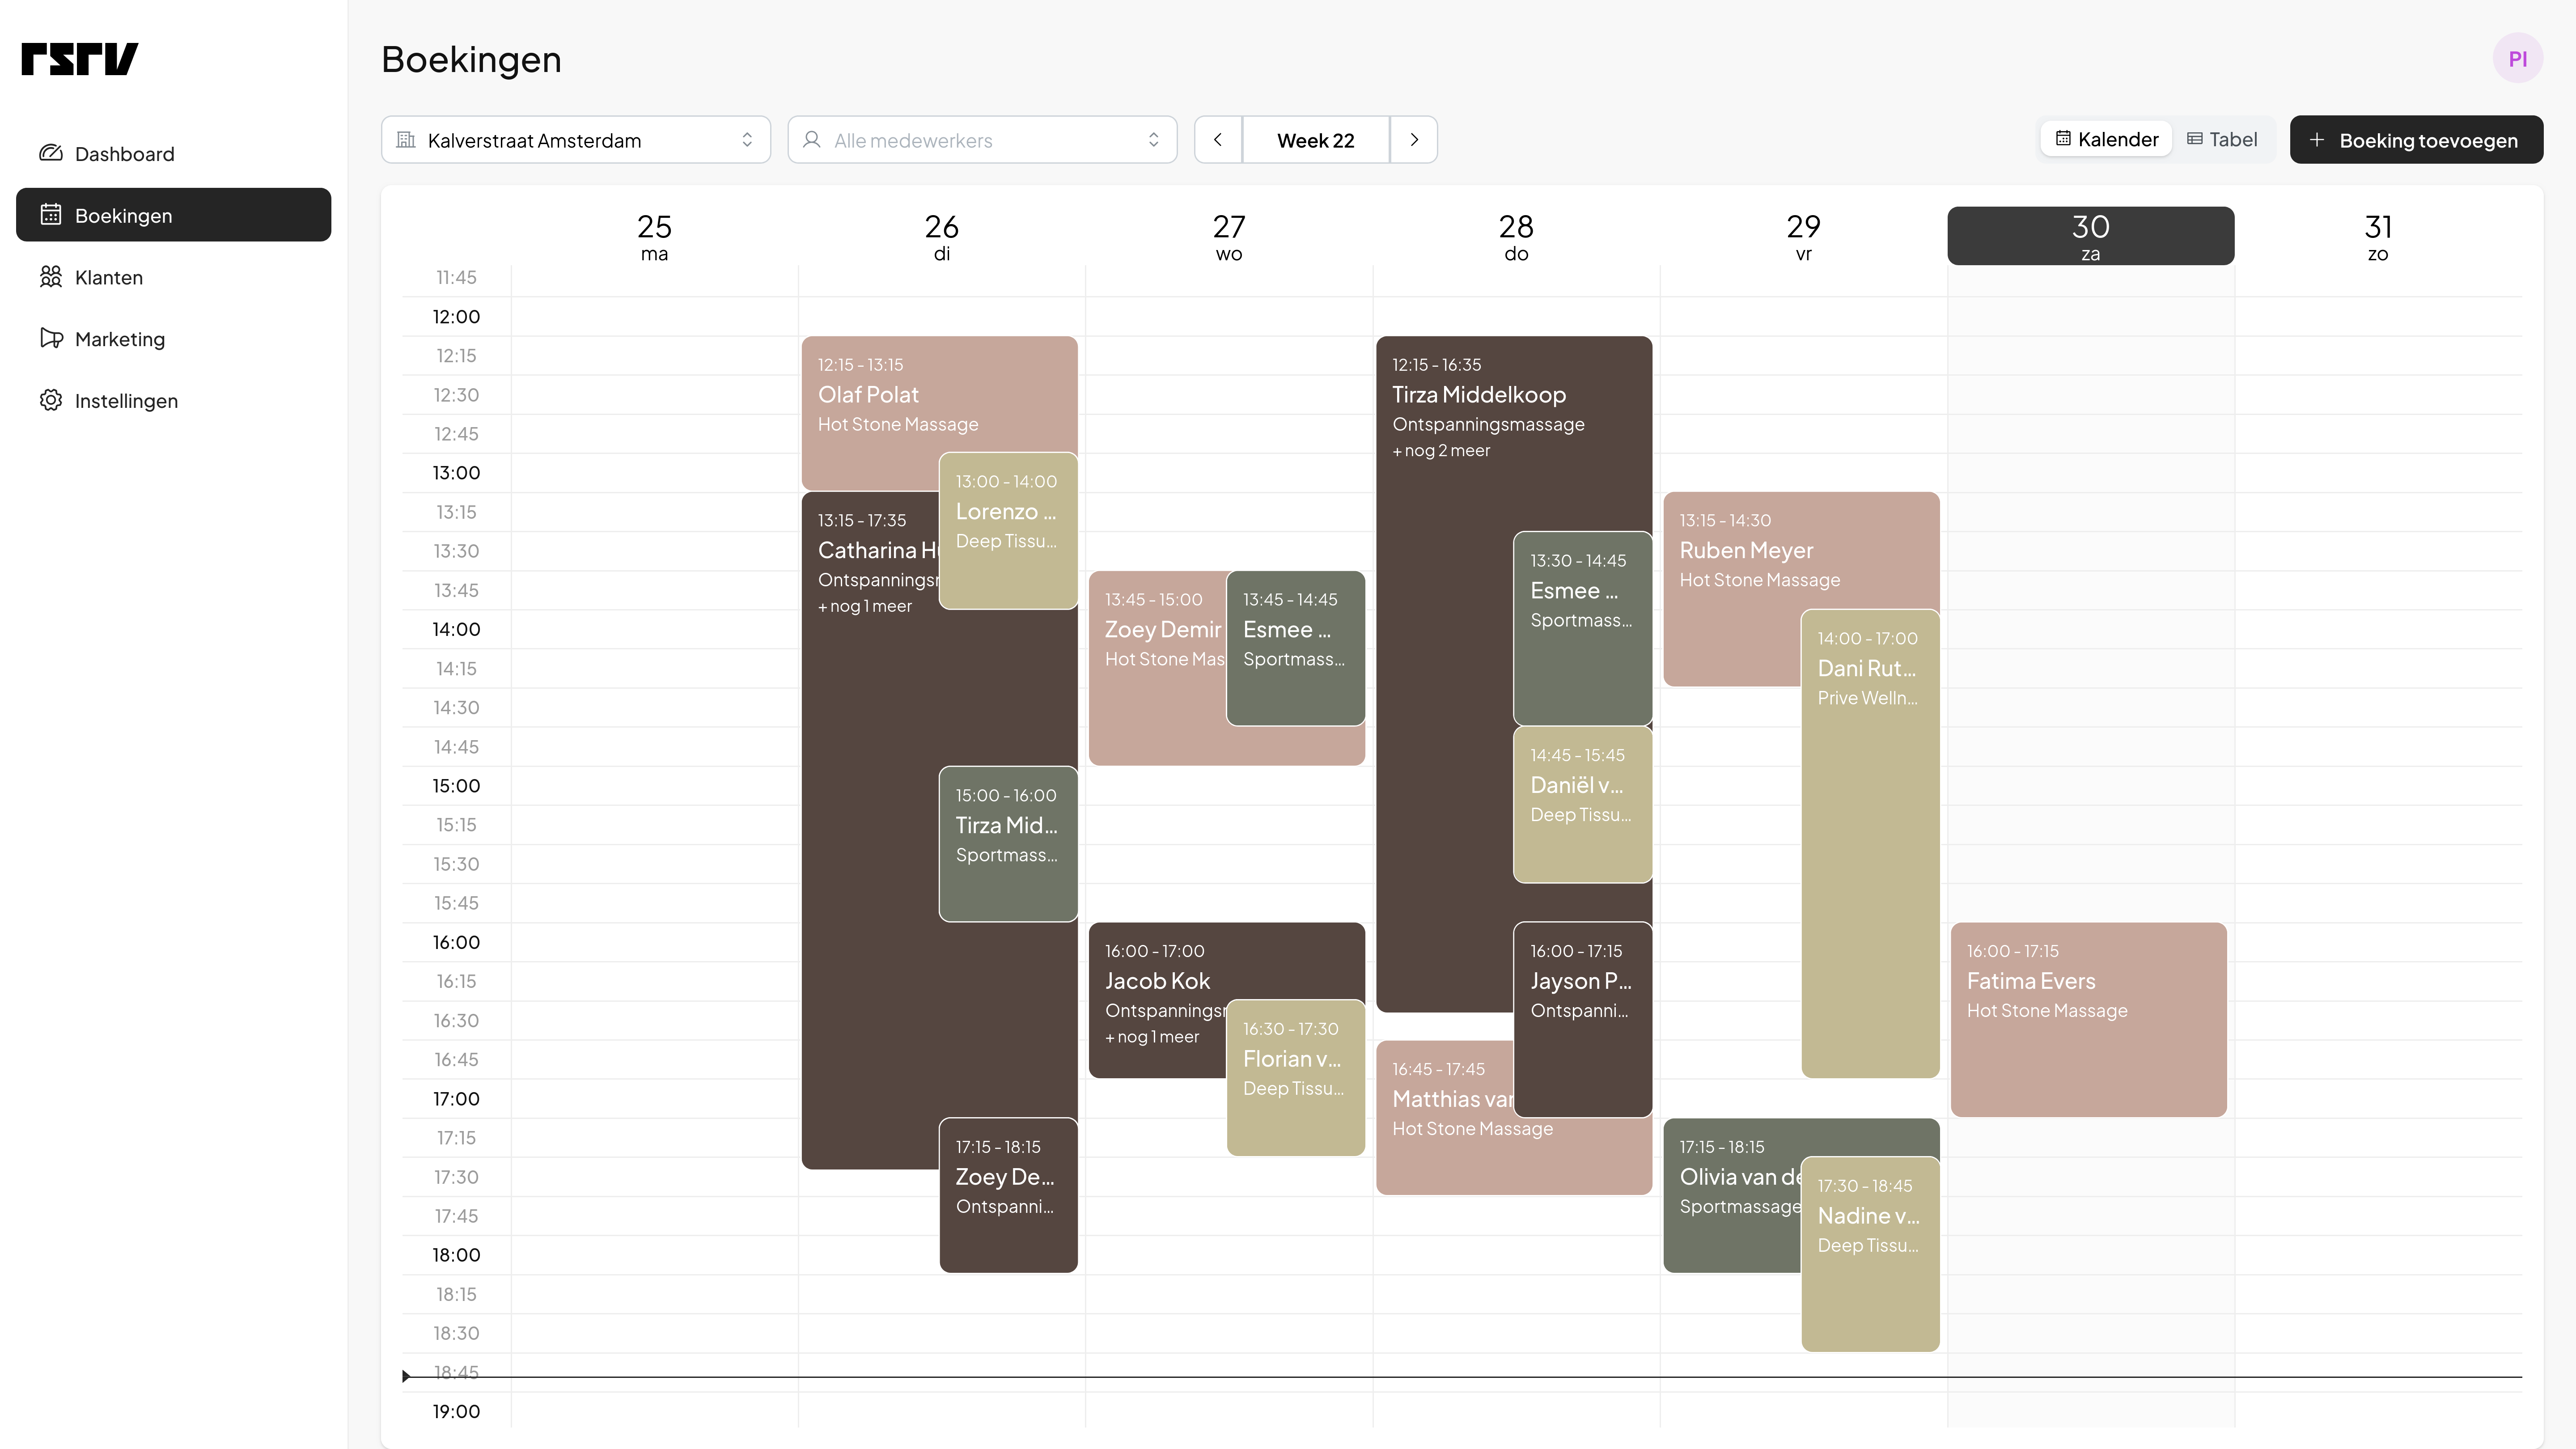Click the Boekingen page title
This screenshot has width=2576, height=1449.
point(471,59)
